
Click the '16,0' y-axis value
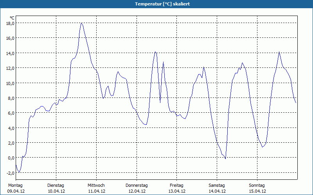11,38
